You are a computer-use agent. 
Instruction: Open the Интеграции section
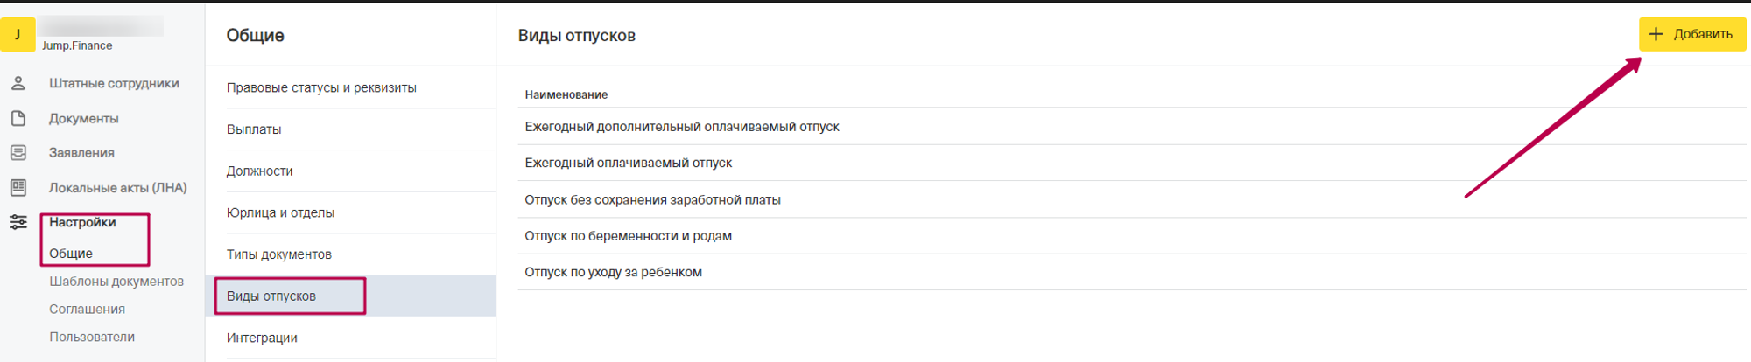262,338
